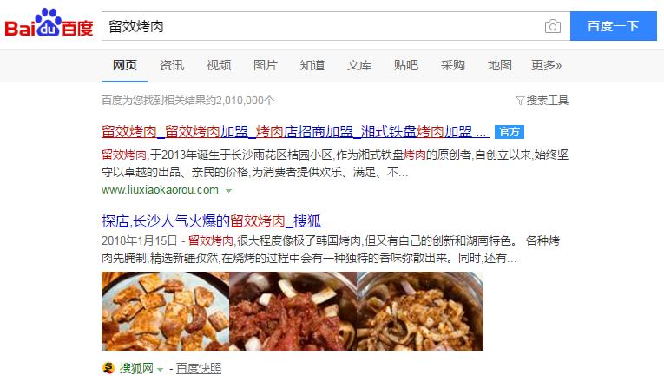Open the 知道 tab
The width and height of the screenshot is (664, 388).
coord(312,65)
